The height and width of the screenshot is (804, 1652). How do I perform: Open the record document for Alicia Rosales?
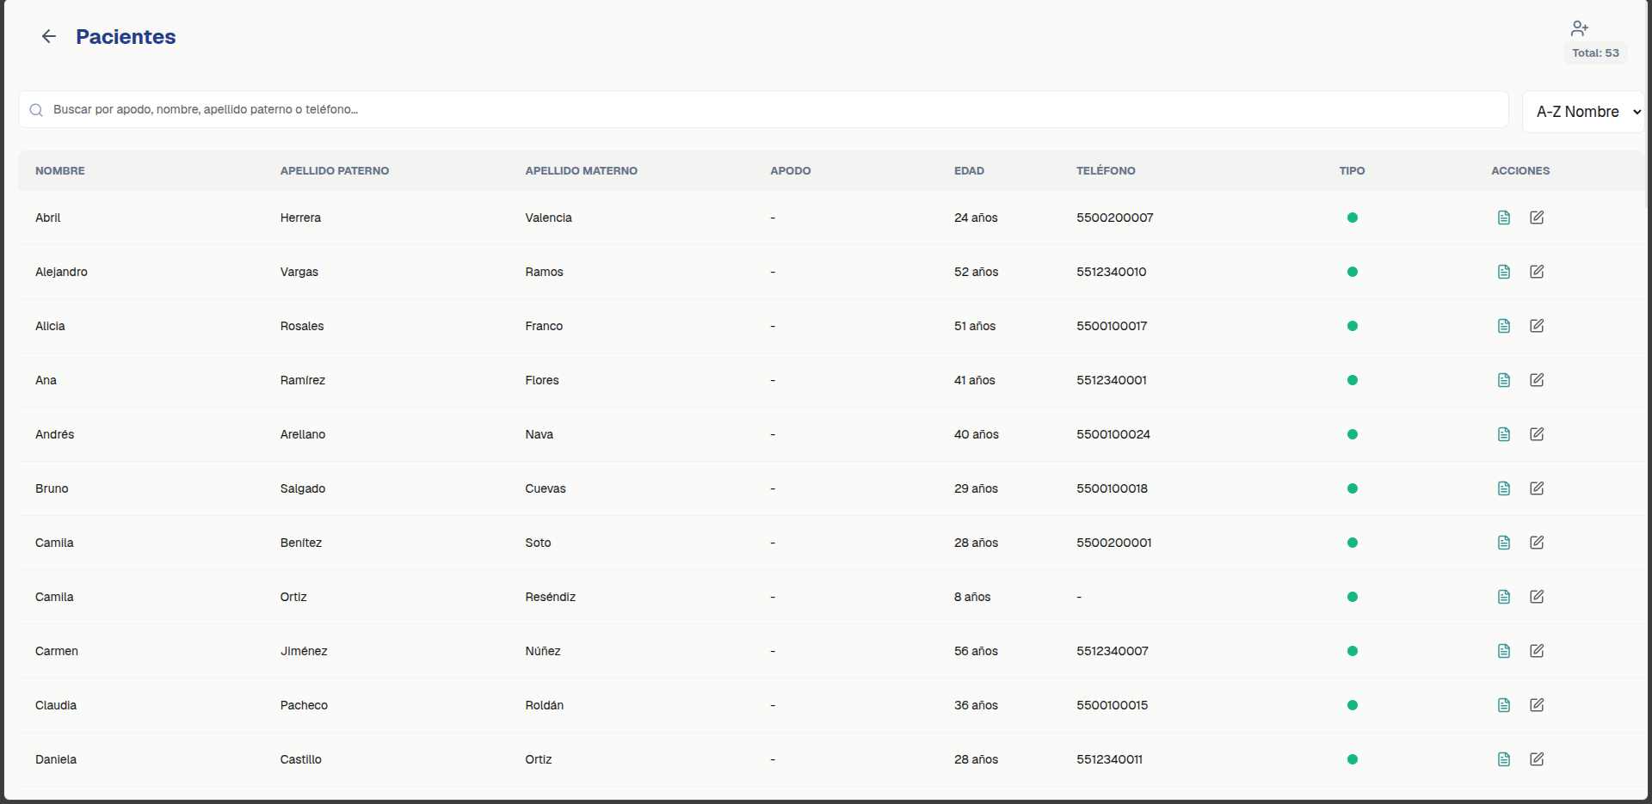pyautogui.click(x=1504, y=326)
